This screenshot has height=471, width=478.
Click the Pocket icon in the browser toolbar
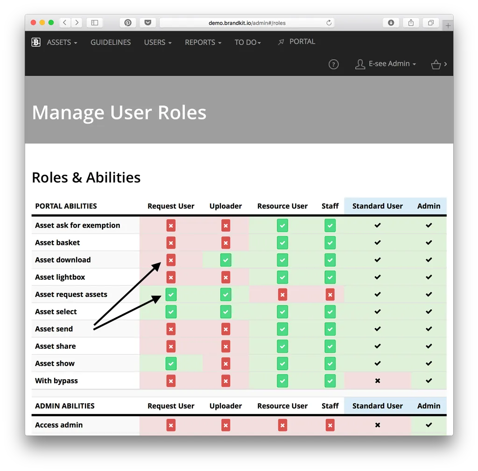[148, 22]
